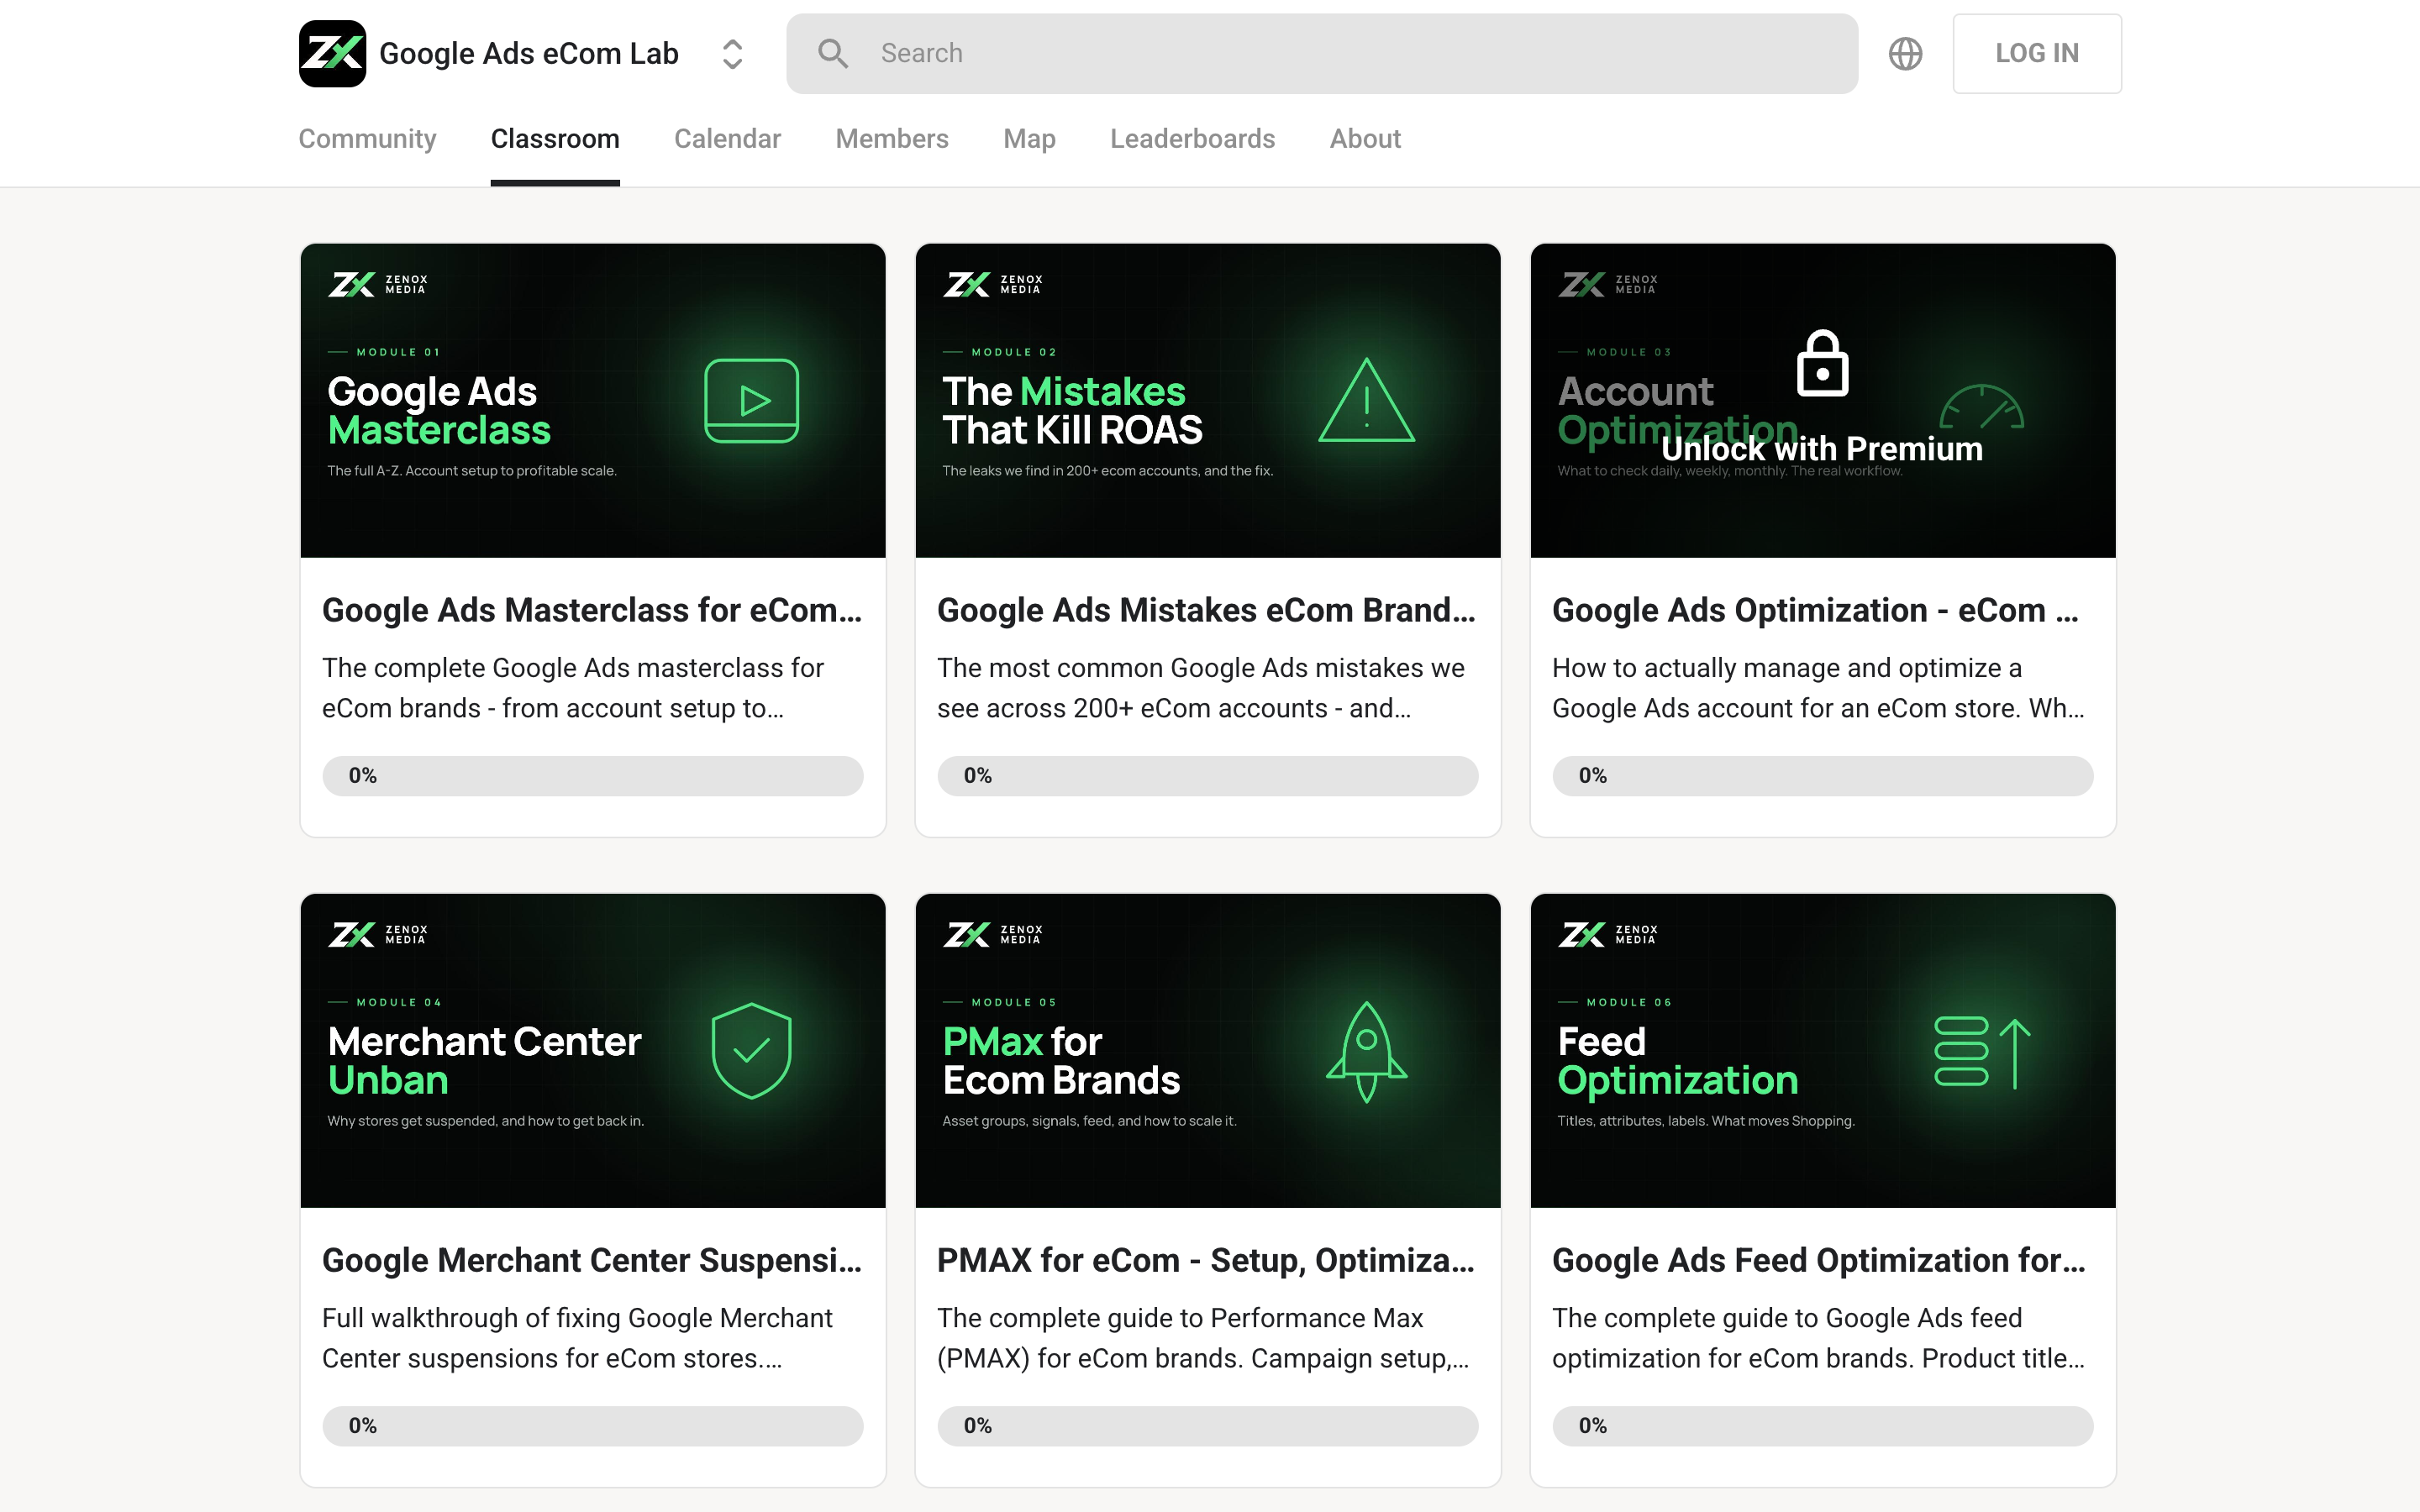Click the lock icon on Account Optimization
This screenshot has width=2420, height=1512.
point(1822,363)
